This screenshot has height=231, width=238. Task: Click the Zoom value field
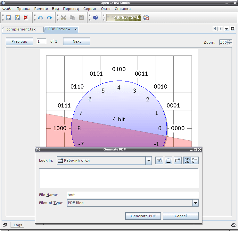[x=224, y=42]
